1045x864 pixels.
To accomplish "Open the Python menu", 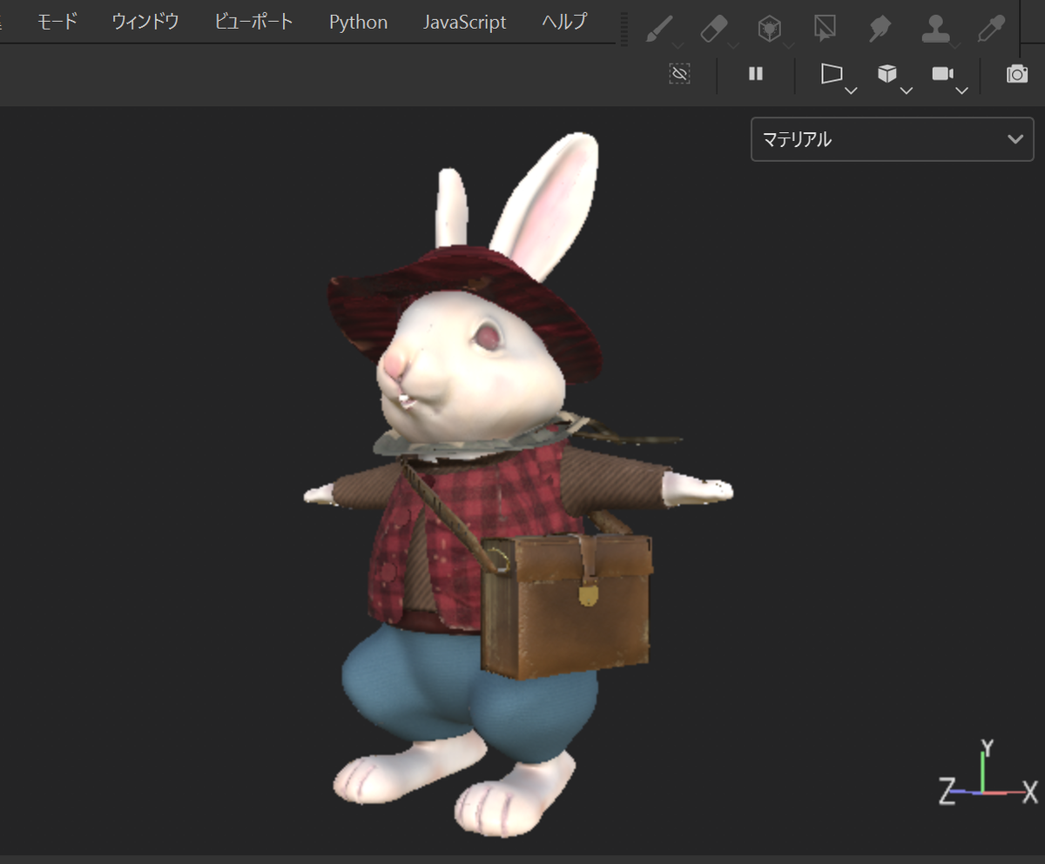I will [x=358, y=22].
